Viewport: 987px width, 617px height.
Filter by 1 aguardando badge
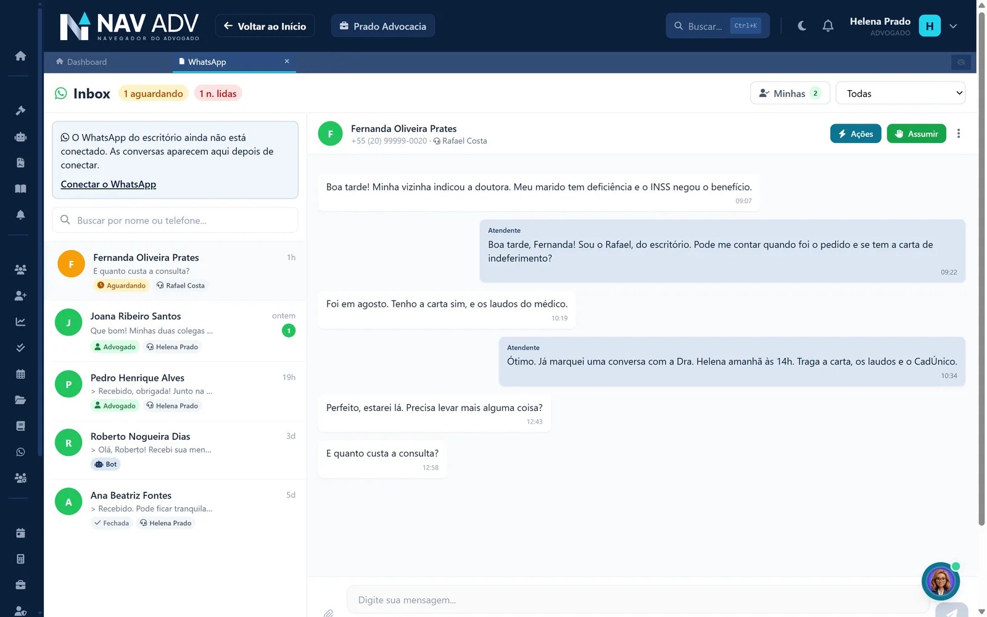tap(153, 94)
